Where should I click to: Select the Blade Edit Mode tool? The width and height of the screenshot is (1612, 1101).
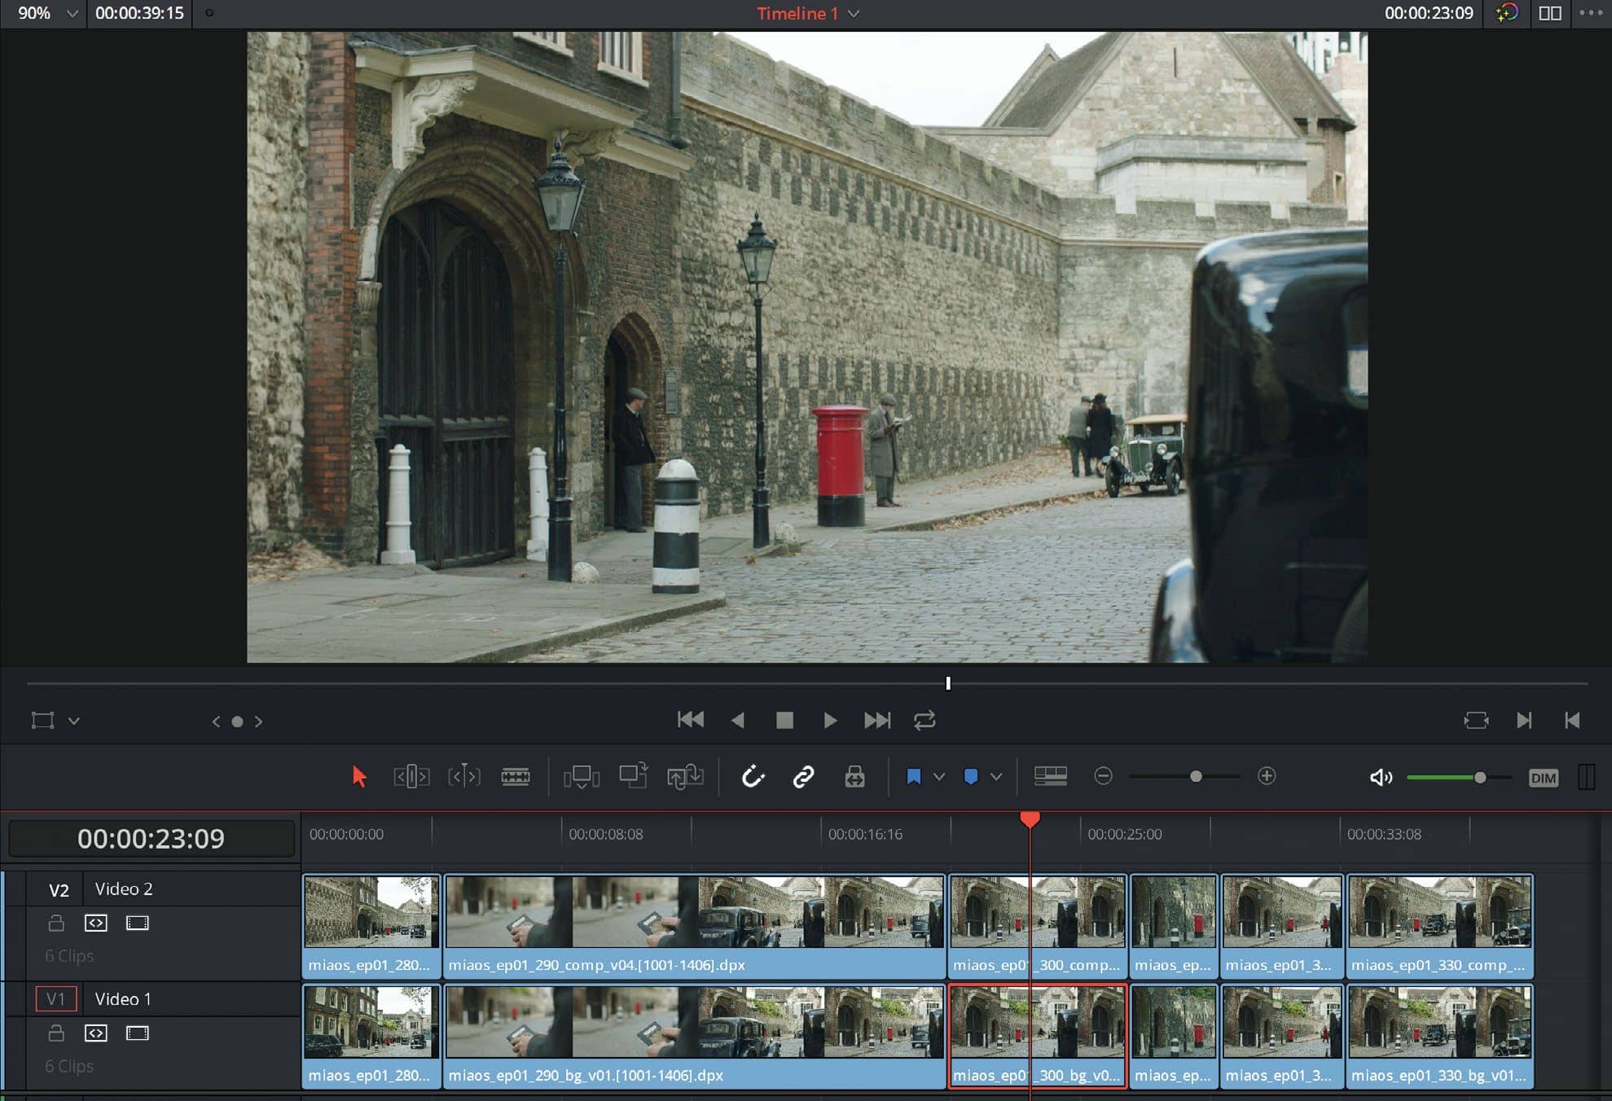516,777
